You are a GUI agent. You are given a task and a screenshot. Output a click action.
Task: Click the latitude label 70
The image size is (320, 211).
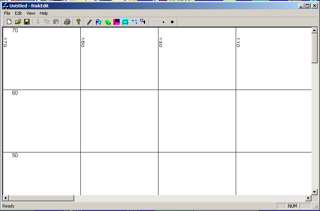15,30
